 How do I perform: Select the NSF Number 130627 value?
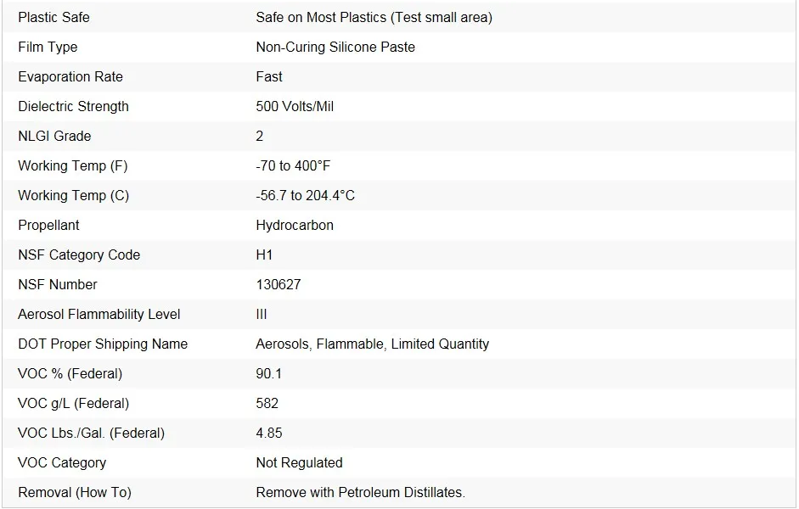tap(279, 284)
